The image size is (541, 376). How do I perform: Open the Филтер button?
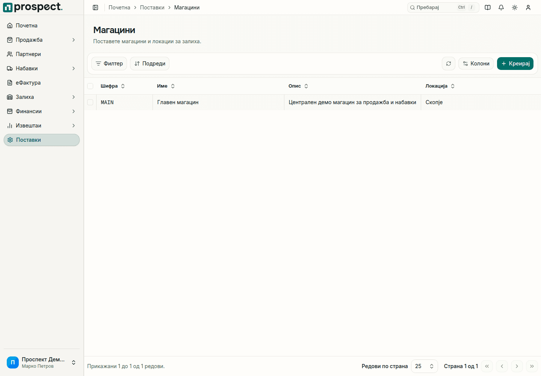[109, 64]
